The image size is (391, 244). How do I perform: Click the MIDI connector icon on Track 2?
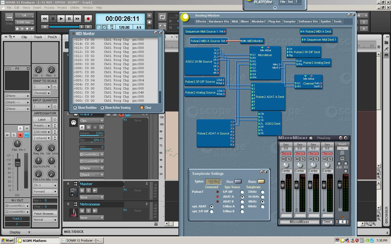74,123
